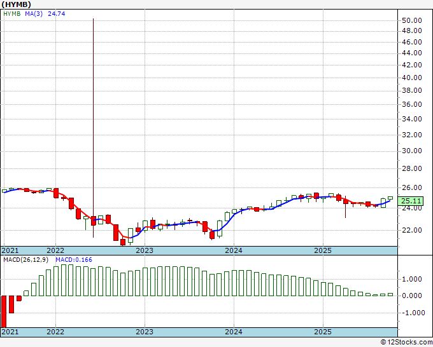The width and height of the screenshot is (433, 347).
Task: Click the first red MACD histogram bar
Action: pos(4,311)
